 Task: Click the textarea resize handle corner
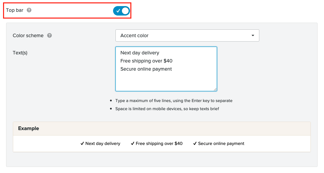pos(215,89)
